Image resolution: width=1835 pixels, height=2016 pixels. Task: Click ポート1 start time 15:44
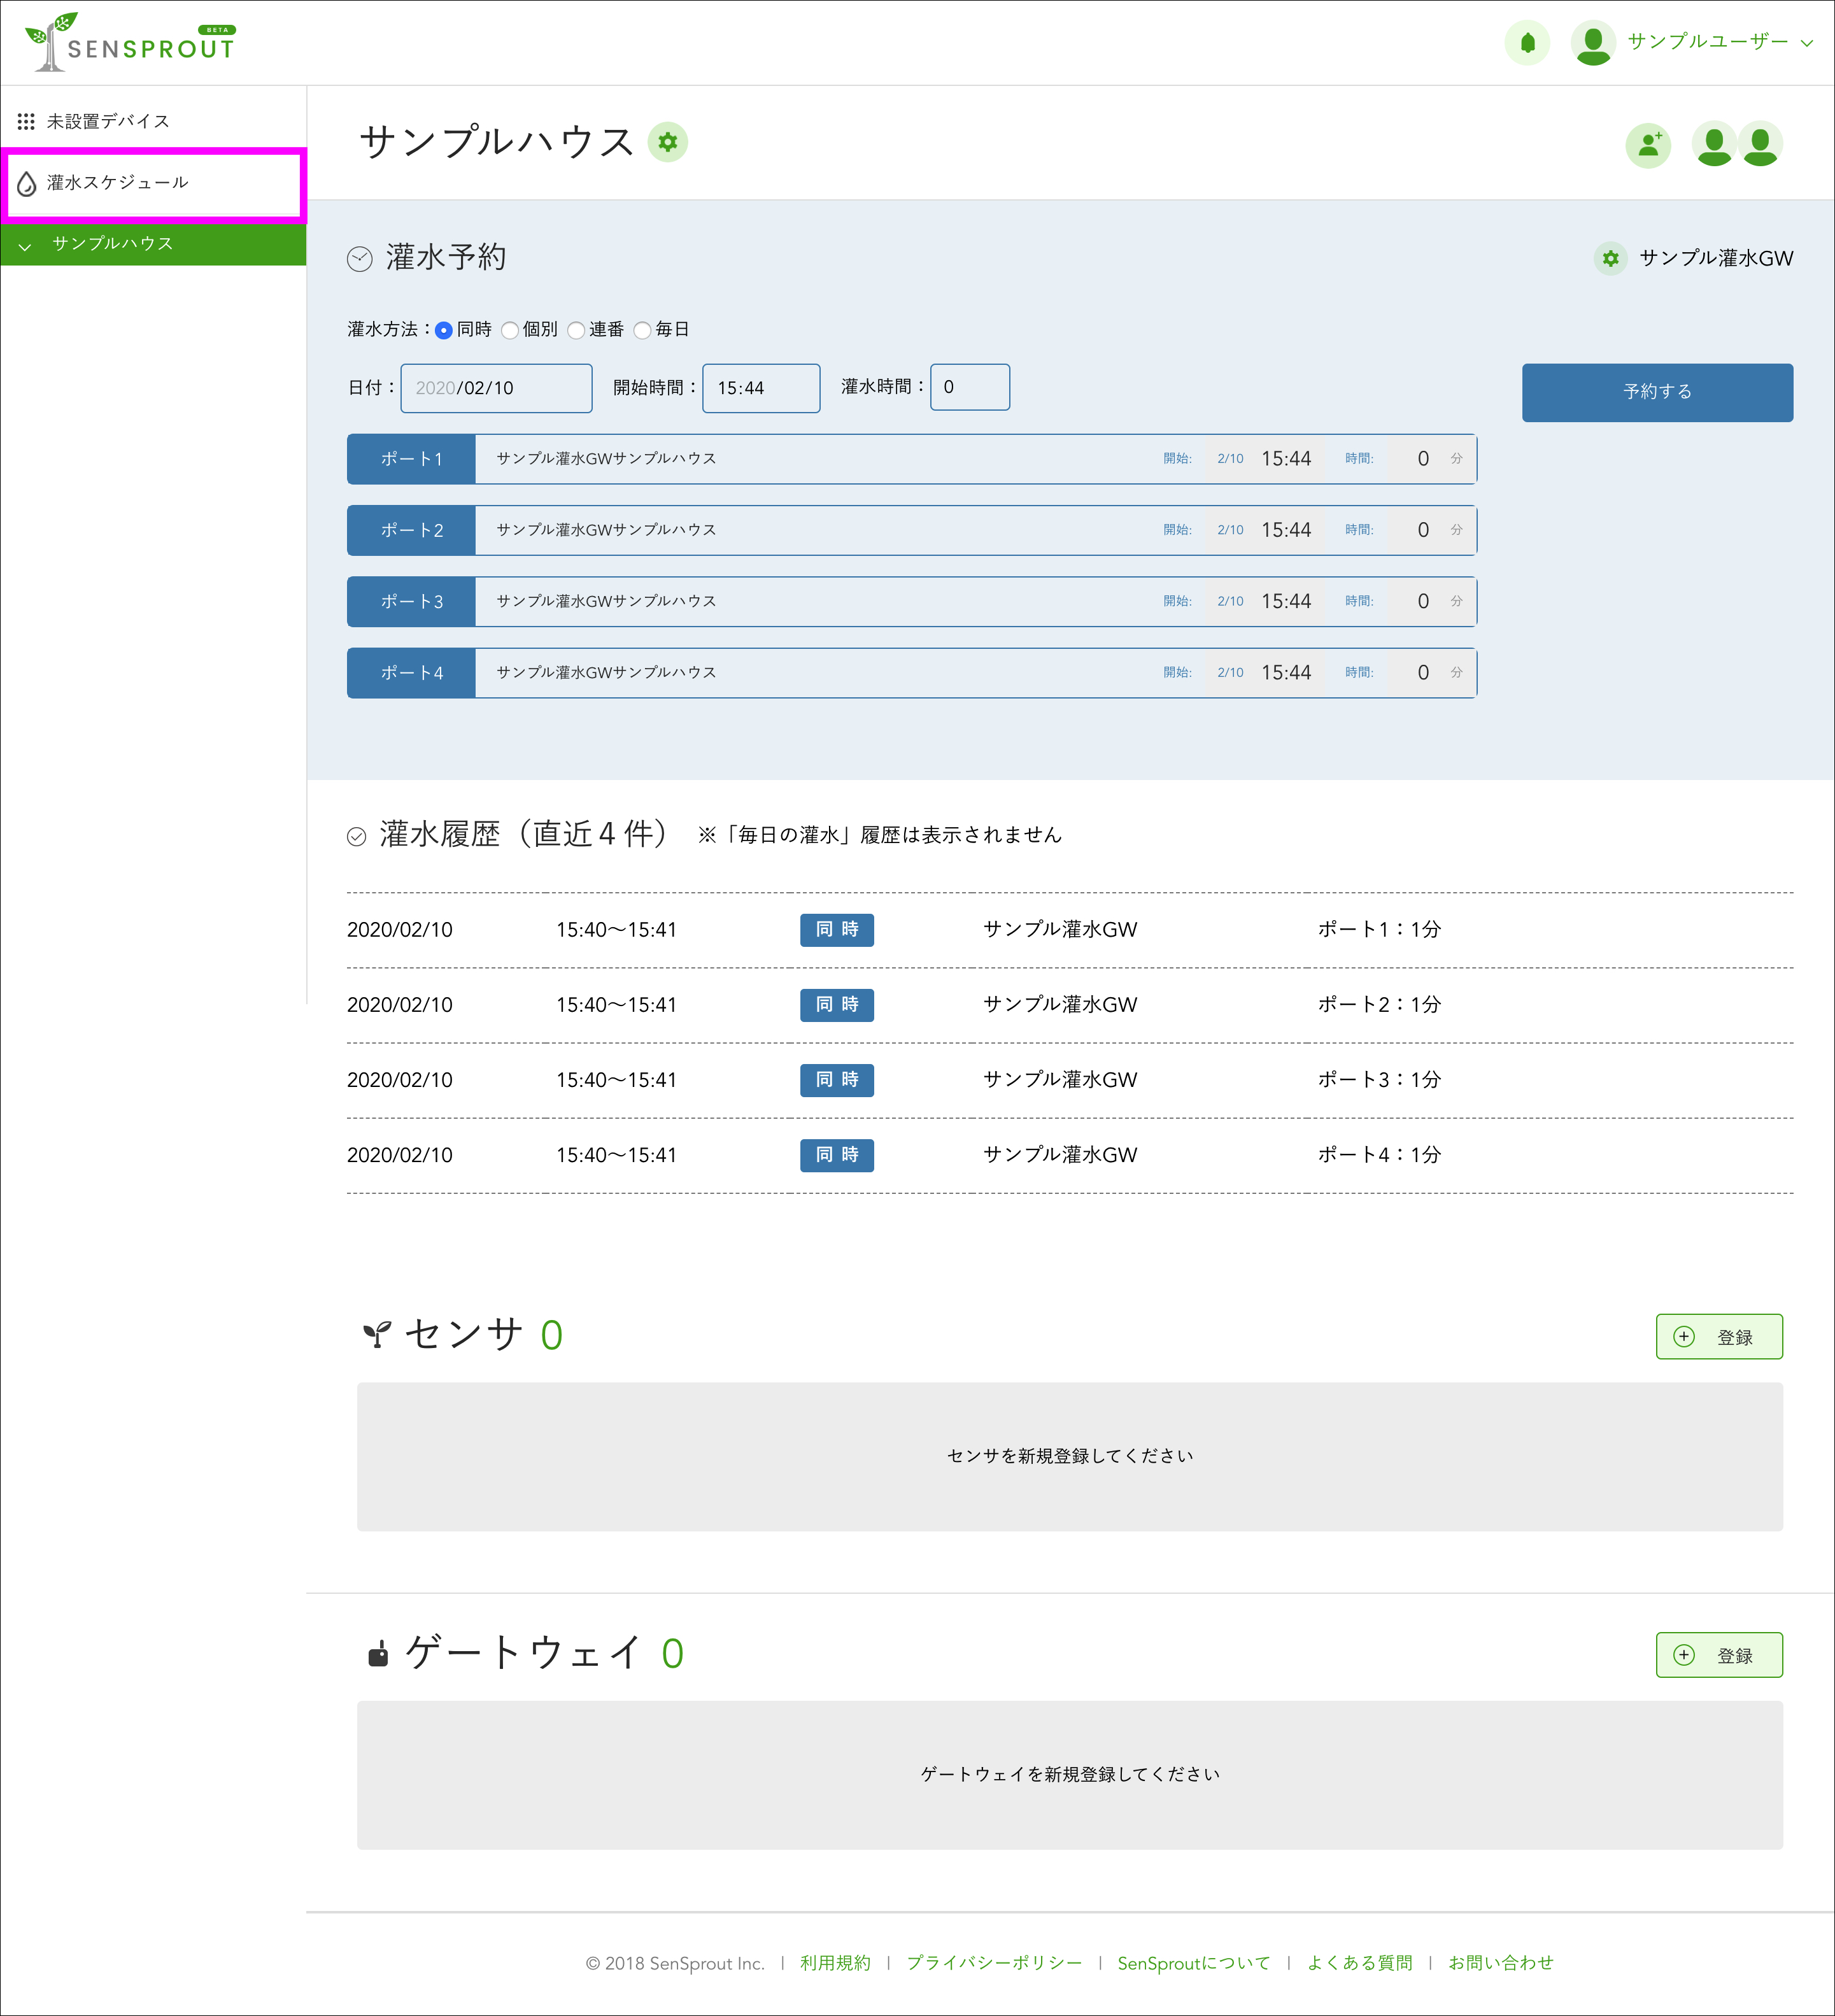[x=1286, y=459]
